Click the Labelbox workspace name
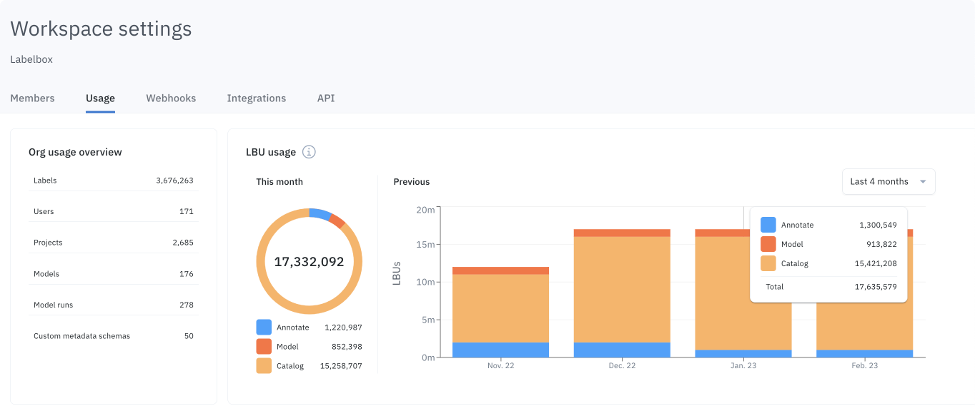The width and height of the screenshot is (975, 411). coord(31,59)
